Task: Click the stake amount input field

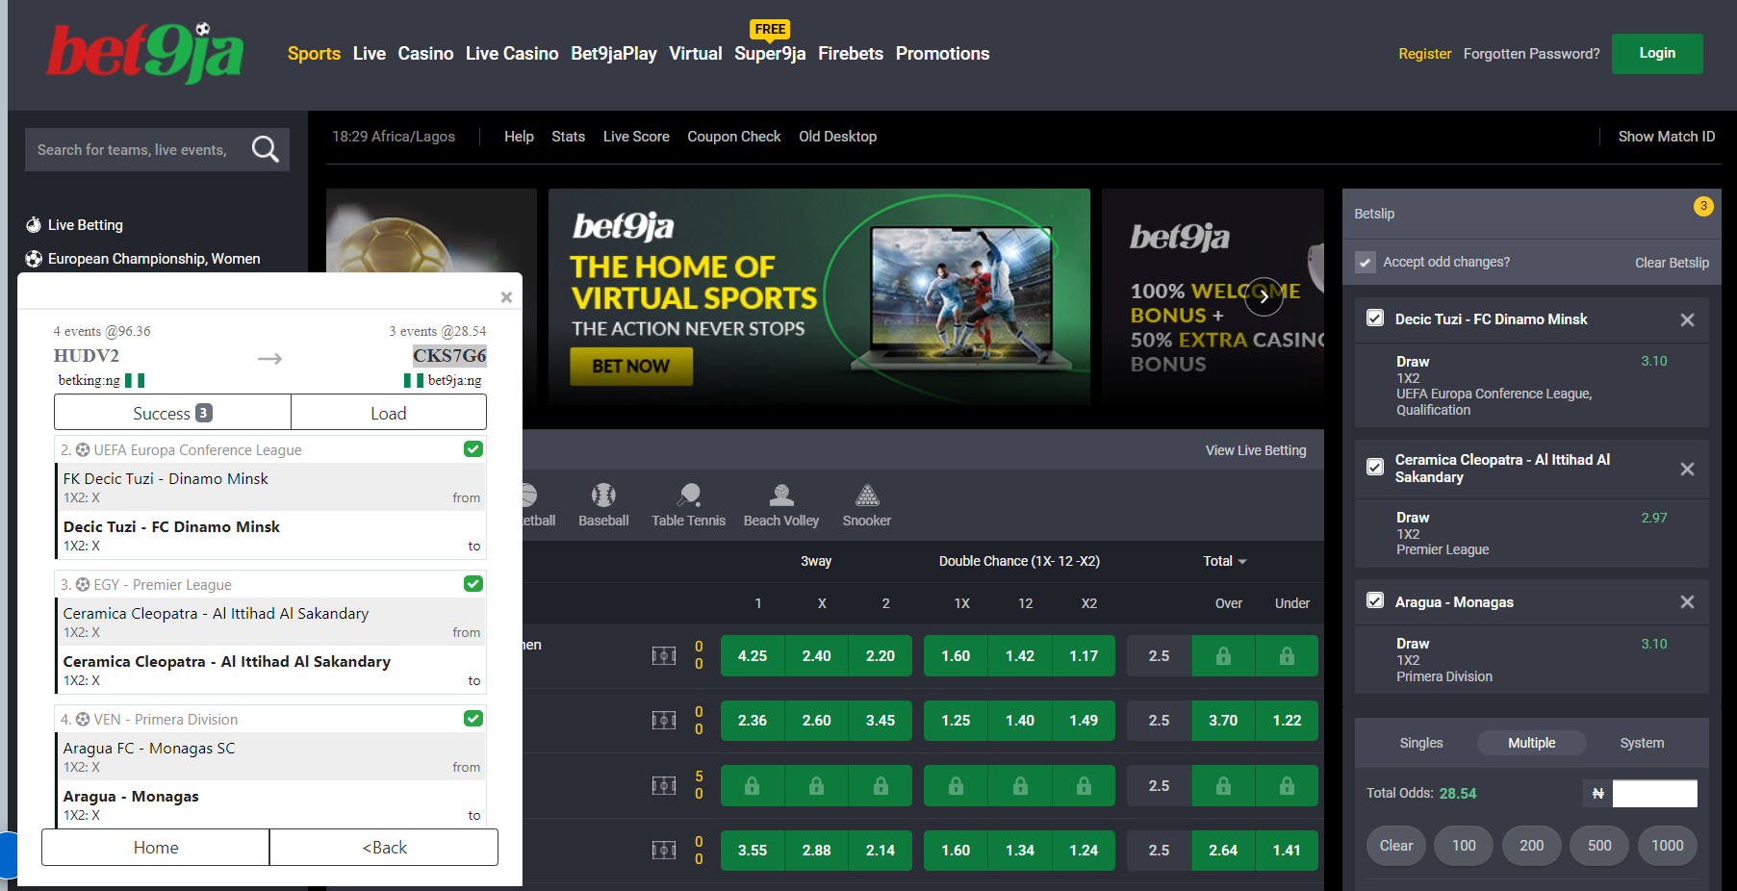Action: point(1654,794)
